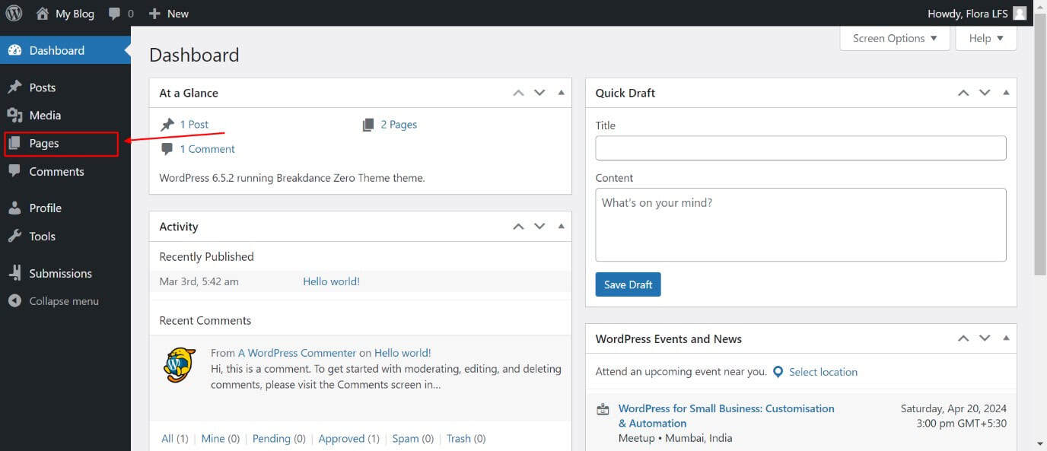This screenshot has height=451, width=1047.
Task: Filter comments by Mine
Action: pyautogui.click(x=213, y=439)
